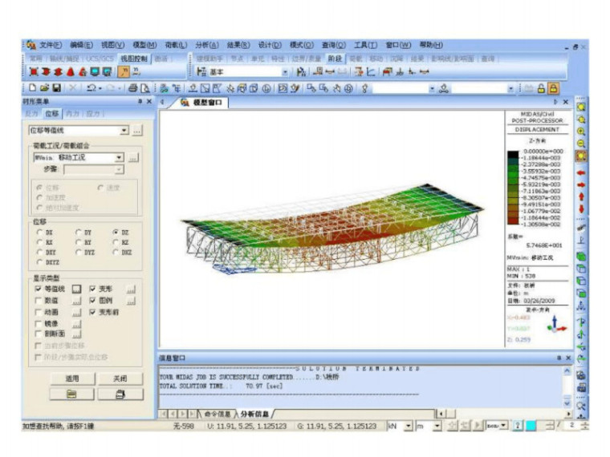Toggle the 变形前 undeformed checkbox
Screen dimensions: 610x457
[93, 312]
